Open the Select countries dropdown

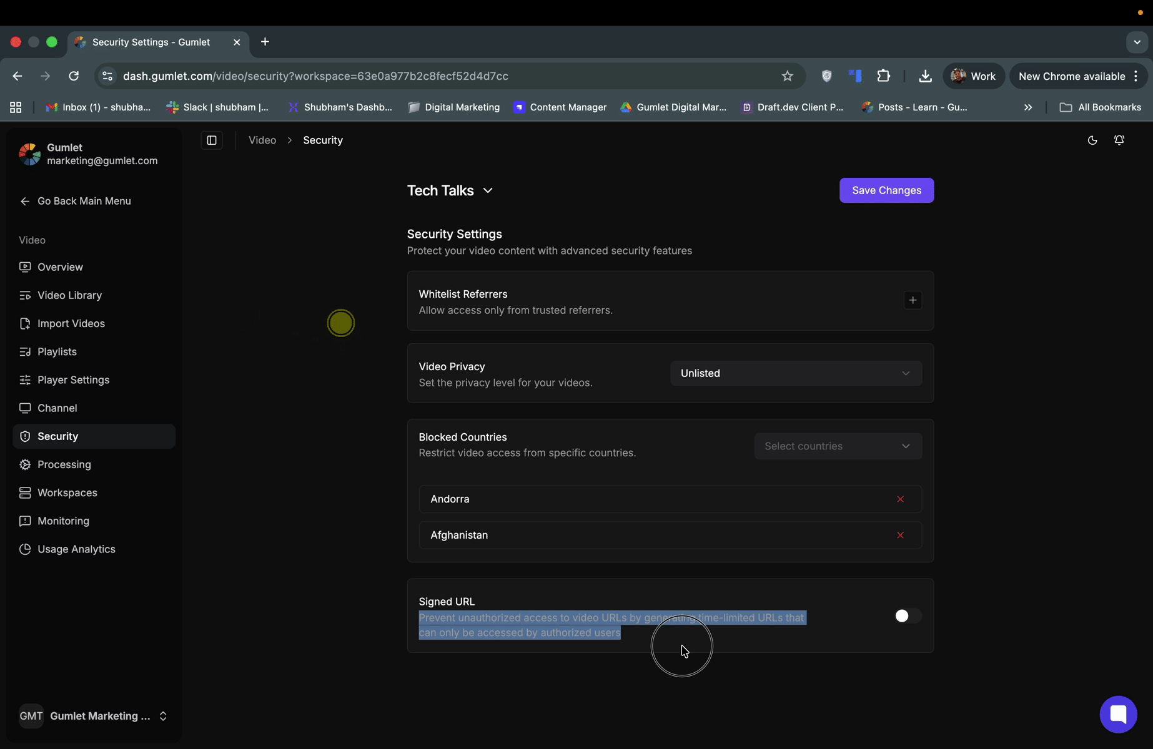tap(837, 446)
